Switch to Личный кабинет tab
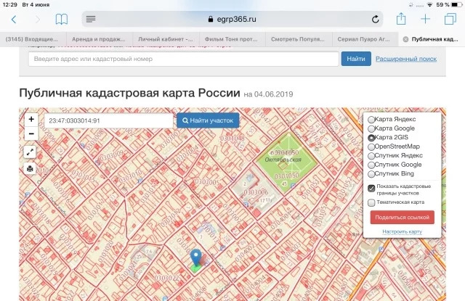This screenshot has width=465, height=301. pyautogui.click(x=166, y=39)
